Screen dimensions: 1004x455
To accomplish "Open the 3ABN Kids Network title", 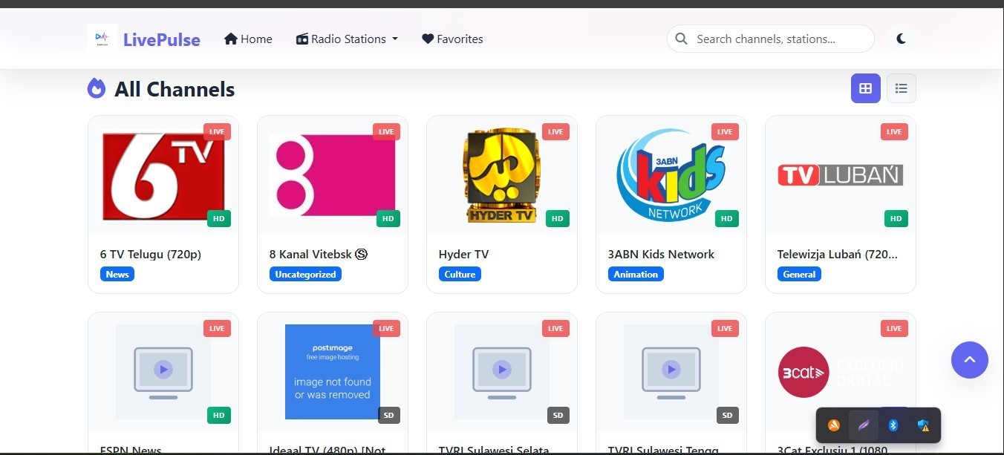I will pos(661,254).
